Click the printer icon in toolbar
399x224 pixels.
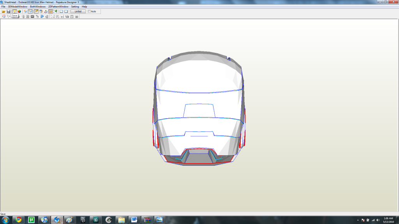pos(77,16)
